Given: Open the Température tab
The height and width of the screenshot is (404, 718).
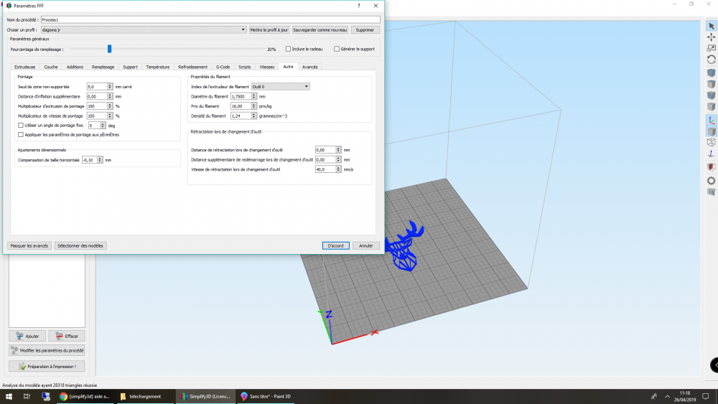Looking at the screenshot, I should click(157, 67).
